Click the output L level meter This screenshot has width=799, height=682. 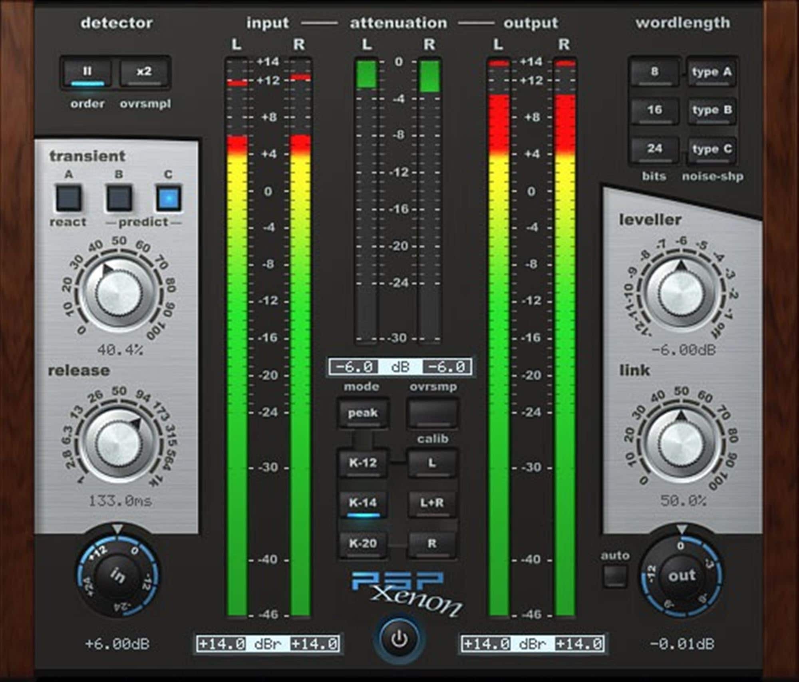[x=499, y=338]
